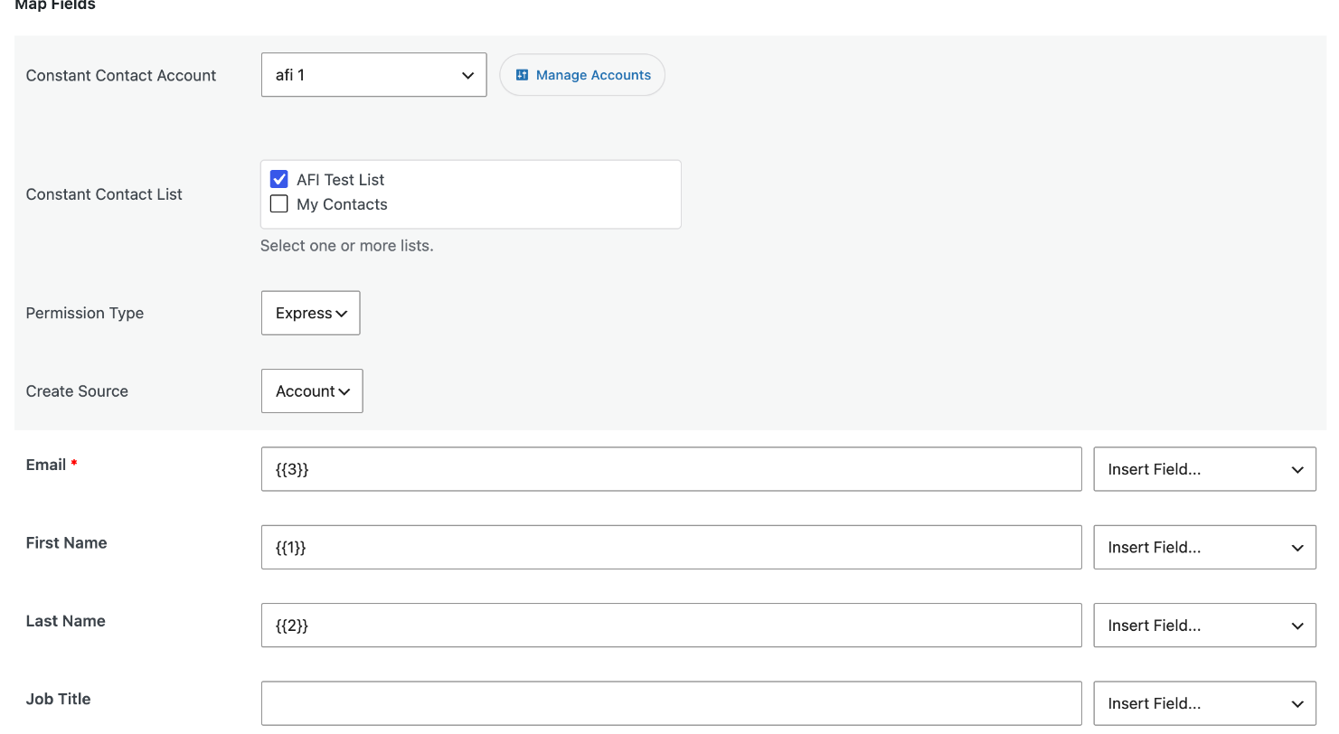This screenshot has width=1339, height=734.
Task: Open Insert Field dropdown for Job Title
Action: click(1204, 703)
